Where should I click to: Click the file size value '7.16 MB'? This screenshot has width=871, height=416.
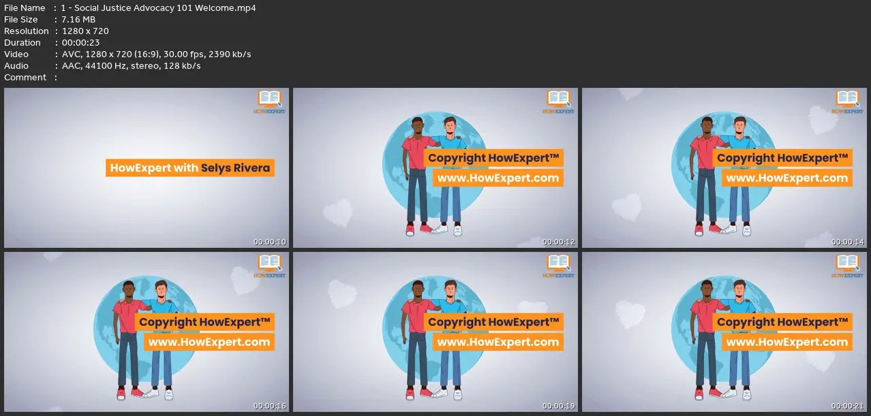79,20
